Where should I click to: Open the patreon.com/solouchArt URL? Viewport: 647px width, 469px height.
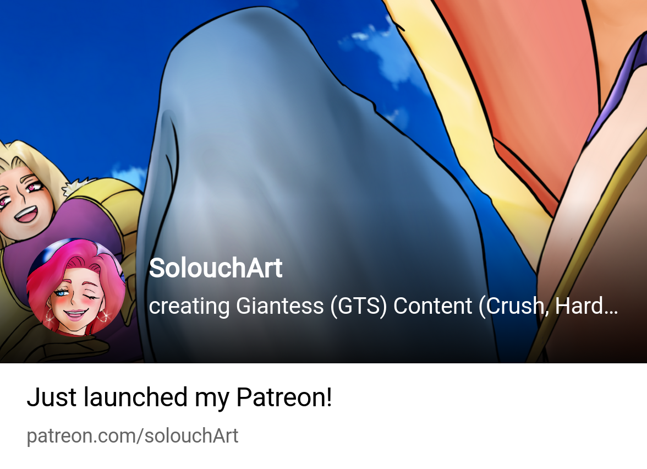pyautogui.click(x=133, y=436)
